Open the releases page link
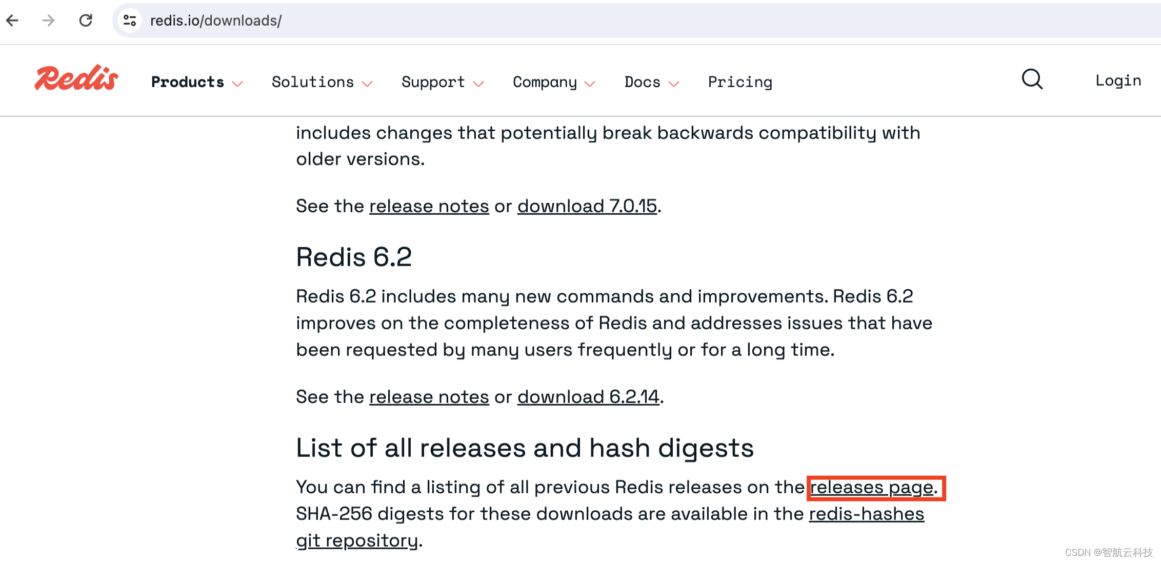1161x562 pixels. click(872, 488)
